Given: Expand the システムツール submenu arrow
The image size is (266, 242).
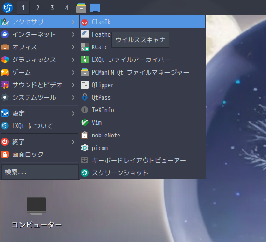Looking at the screenshot, I should (x=73, y=97).
